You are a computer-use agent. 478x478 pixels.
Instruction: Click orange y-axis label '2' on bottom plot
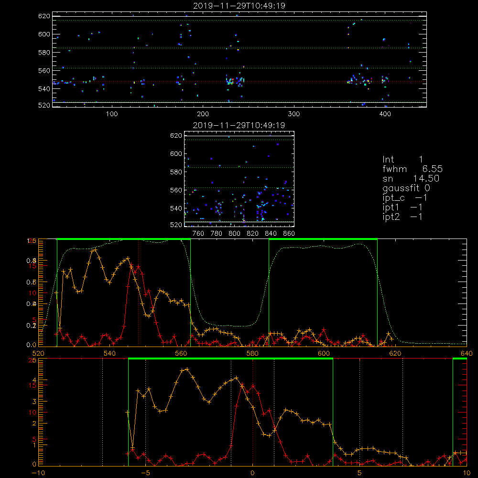(34, 423)
